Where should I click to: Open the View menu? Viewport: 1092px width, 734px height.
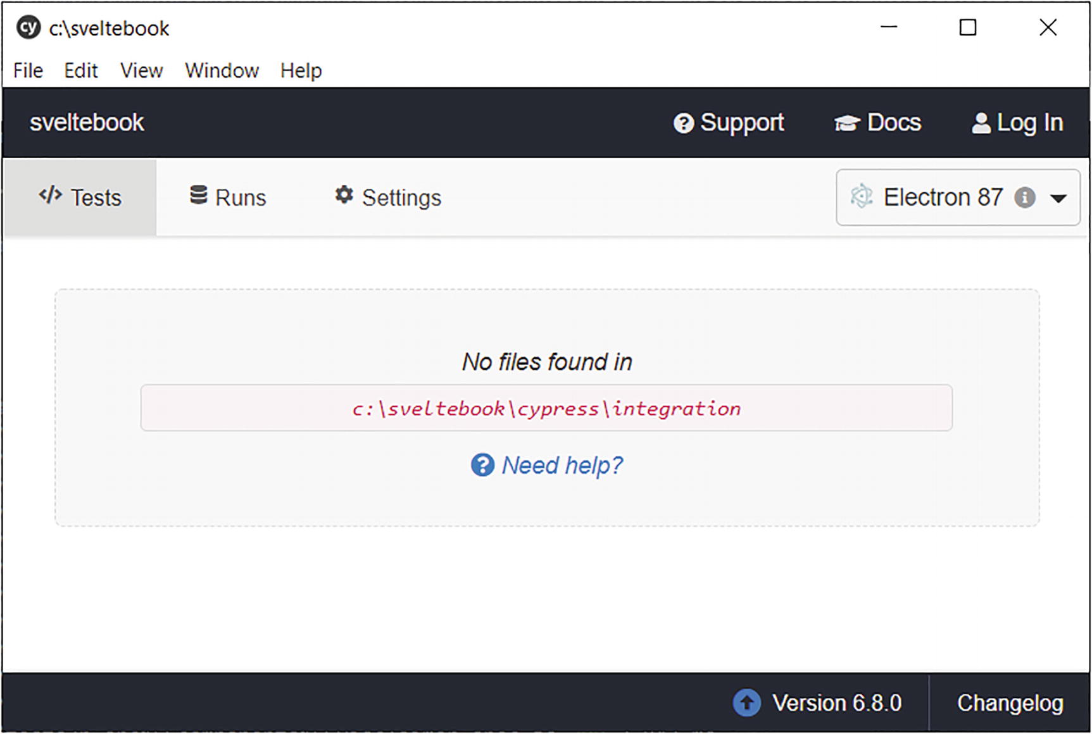(141, 70)
